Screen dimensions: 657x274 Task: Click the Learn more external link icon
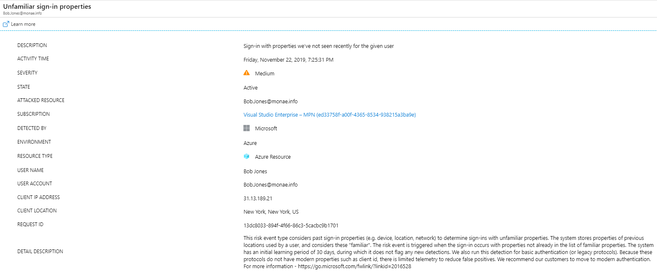6,24
